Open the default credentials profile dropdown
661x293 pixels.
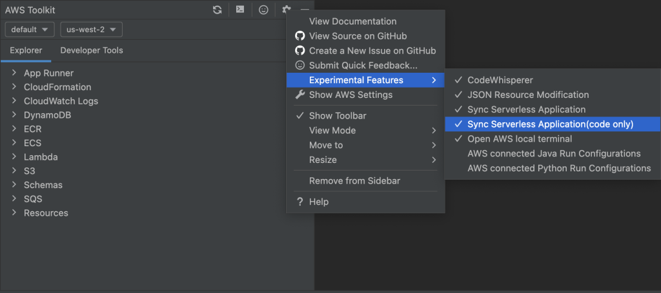30,30
